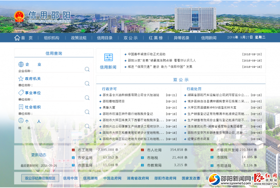Open the 信用中国 footer link
The image size is (280, 188).
(70, 178)
